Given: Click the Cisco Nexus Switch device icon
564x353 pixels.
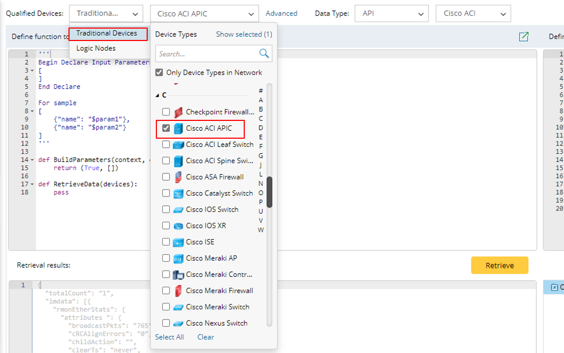Looking at the screenshot, I should point(178,323).
